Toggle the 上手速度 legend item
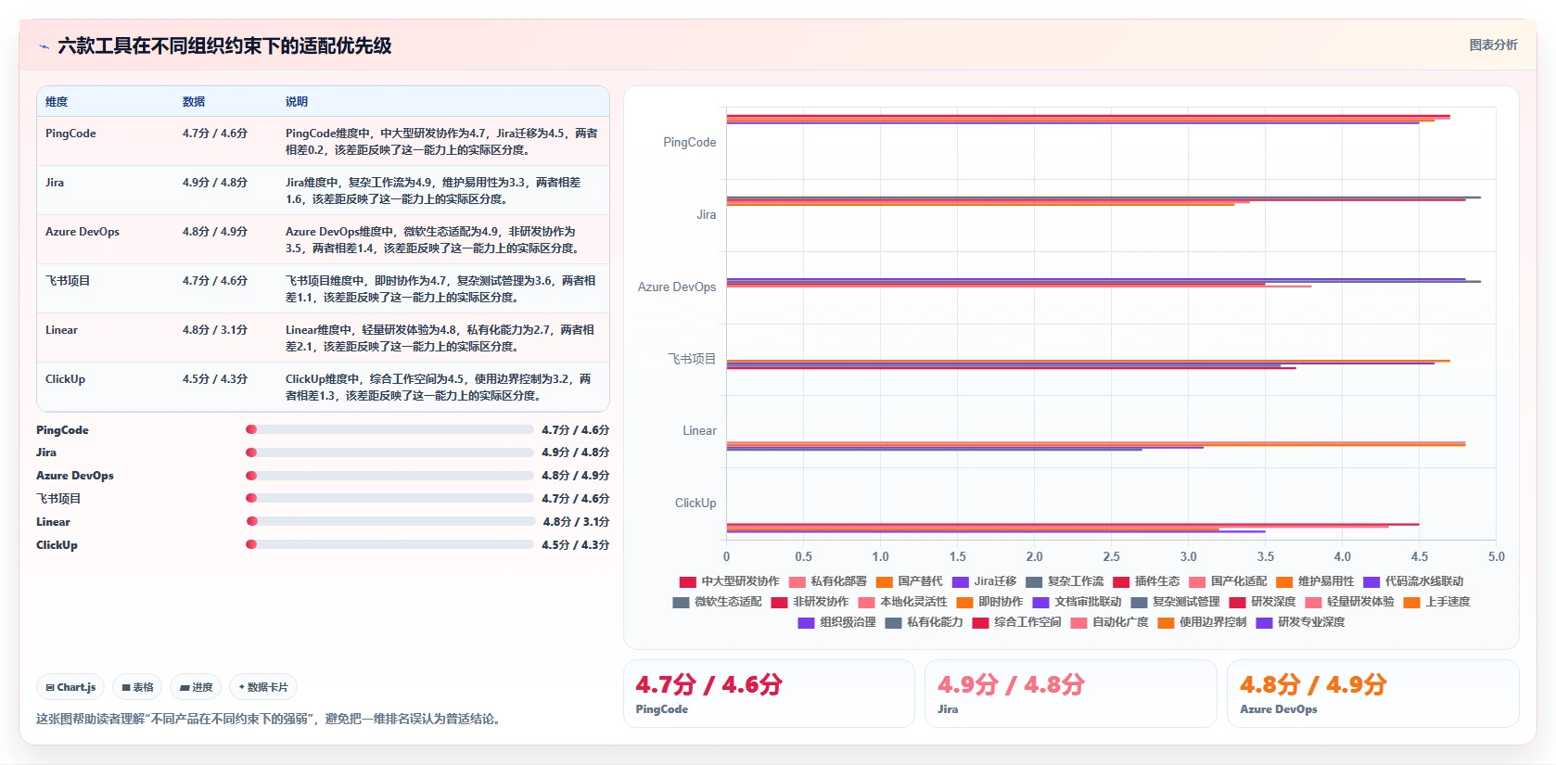1556x765 pixels. tap(1437, 602)
